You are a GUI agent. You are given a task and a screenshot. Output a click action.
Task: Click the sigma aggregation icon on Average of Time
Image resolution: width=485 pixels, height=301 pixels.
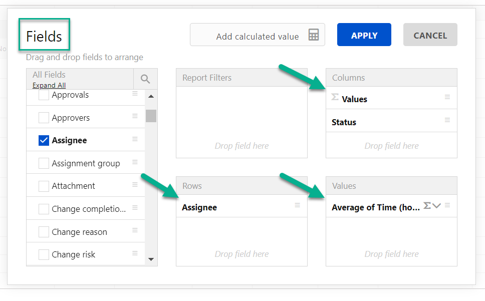pyautogui.click(x=427, y=205)
